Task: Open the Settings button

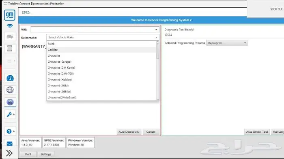Action: [46, 154]
